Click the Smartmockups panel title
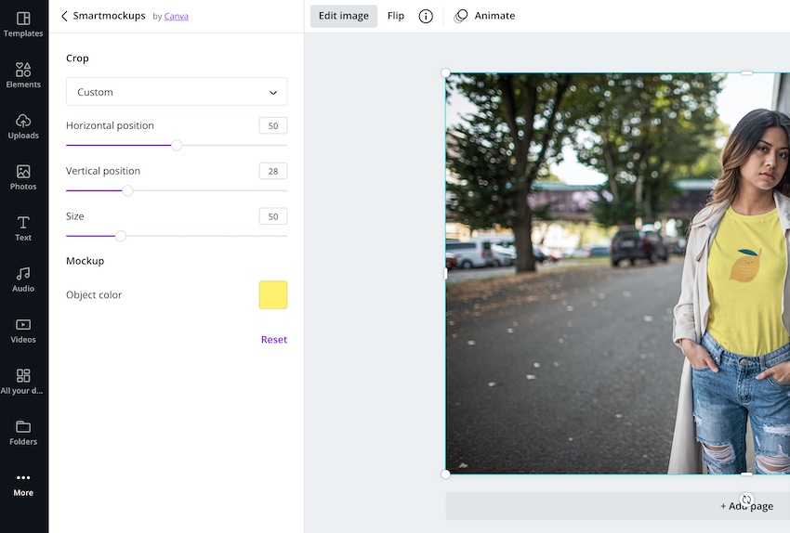790x533 pixels. coord(109,16)
